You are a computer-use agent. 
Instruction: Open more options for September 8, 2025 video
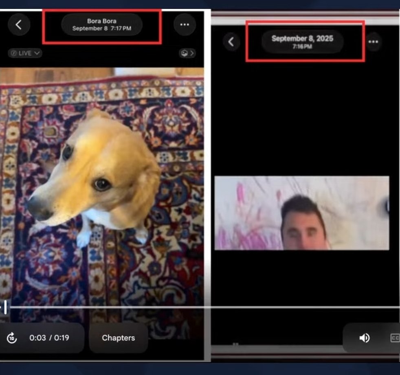(373, 42)
